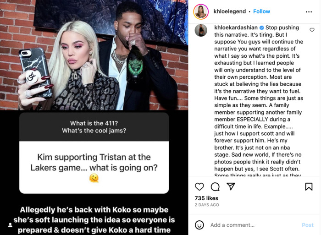Click the khloelegend profile picture
The height and width of the screenshot is (235, 321).
click(201, 11)
